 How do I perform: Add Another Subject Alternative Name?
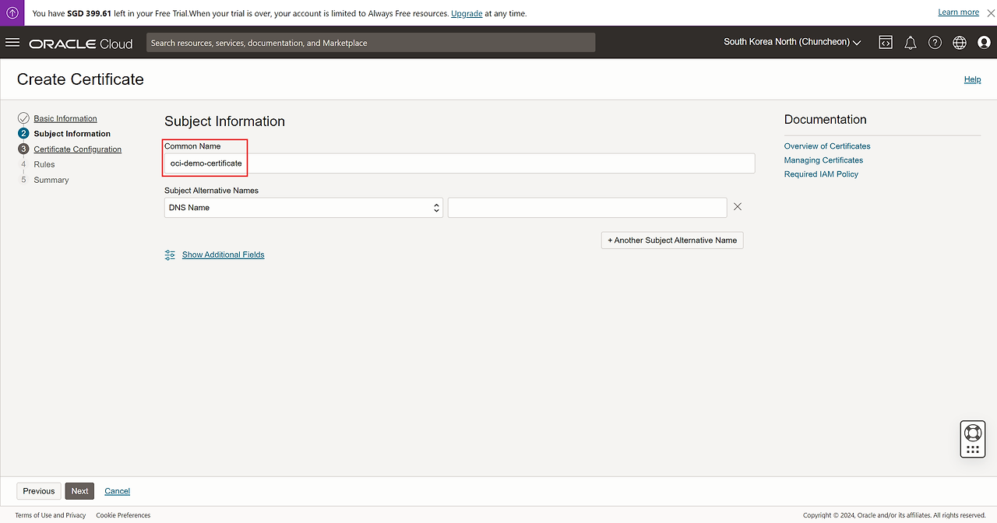pyautogui.click(x=672, y=240)
